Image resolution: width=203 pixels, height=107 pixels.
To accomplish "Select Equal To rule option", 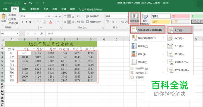I will [x=180, y=54].
